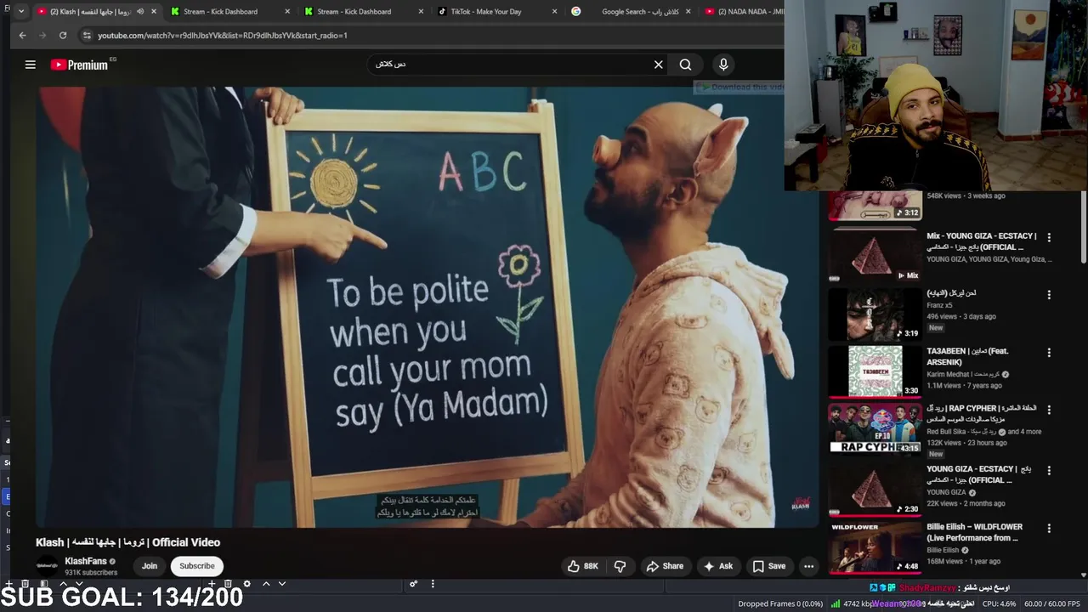Share the Klash video
The height and width of the screenshot is (612, 1088).
(665, 566)
